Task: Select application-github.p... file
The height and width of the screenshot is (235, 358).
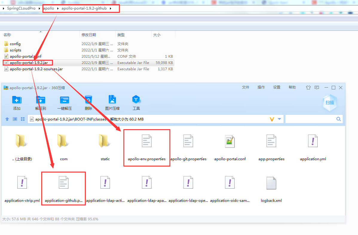Action: (x=64, y=189)
